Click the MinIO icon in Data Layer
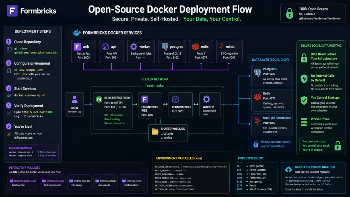350x197 pixels. click(x=257, y=121)
